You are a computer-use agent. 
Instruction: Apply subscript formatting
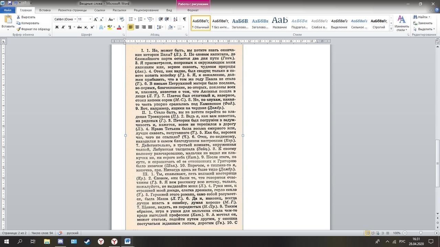pyautogui.click(x=86, y=27)
